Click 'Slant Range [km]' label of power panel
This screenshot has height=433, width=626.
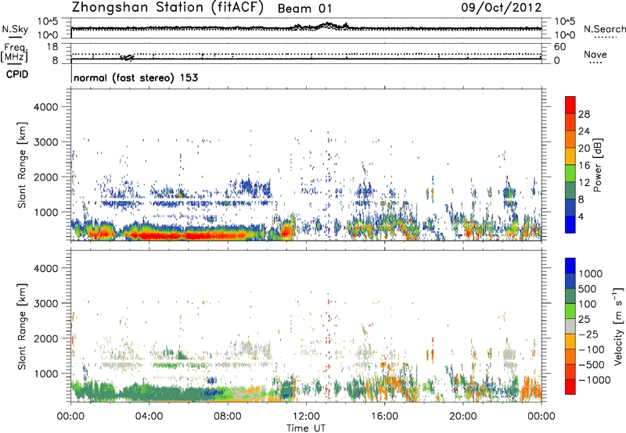pyautogui.click(x=22, y=165)
